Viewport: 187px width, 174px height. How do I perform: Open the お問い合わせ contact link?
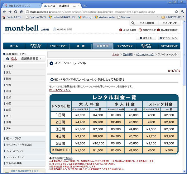point(147,30)
